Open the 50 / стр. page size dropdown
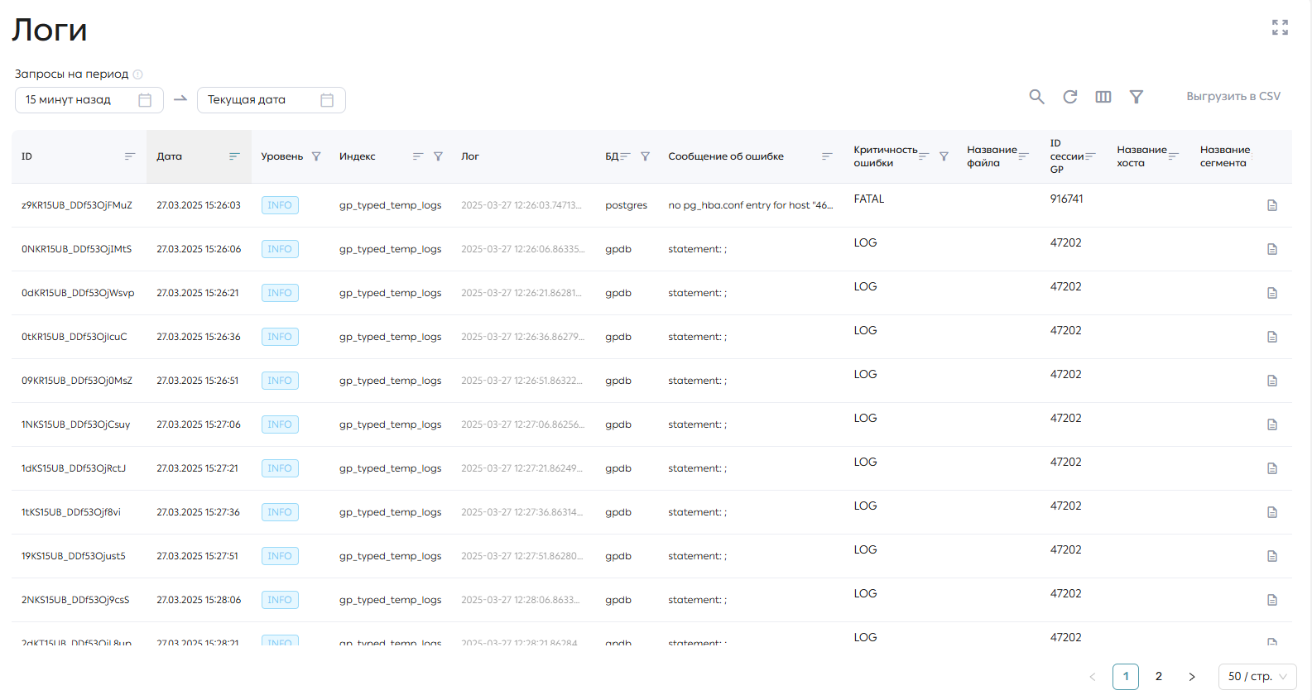This screenshot has height=700, width=1312. (x=1257, y=677)
